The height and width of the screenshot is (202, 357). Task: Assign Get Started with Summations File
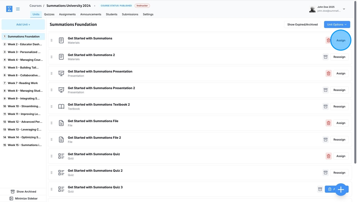[341, 123]
